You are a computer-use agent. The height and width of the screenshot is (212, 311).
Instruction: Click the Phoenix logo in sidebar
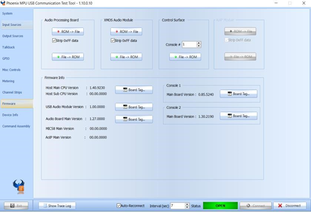[19, 187]
